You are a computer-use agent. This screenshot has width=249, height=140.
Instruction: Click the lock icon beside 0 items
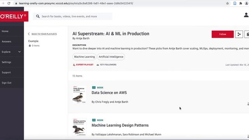30,45
